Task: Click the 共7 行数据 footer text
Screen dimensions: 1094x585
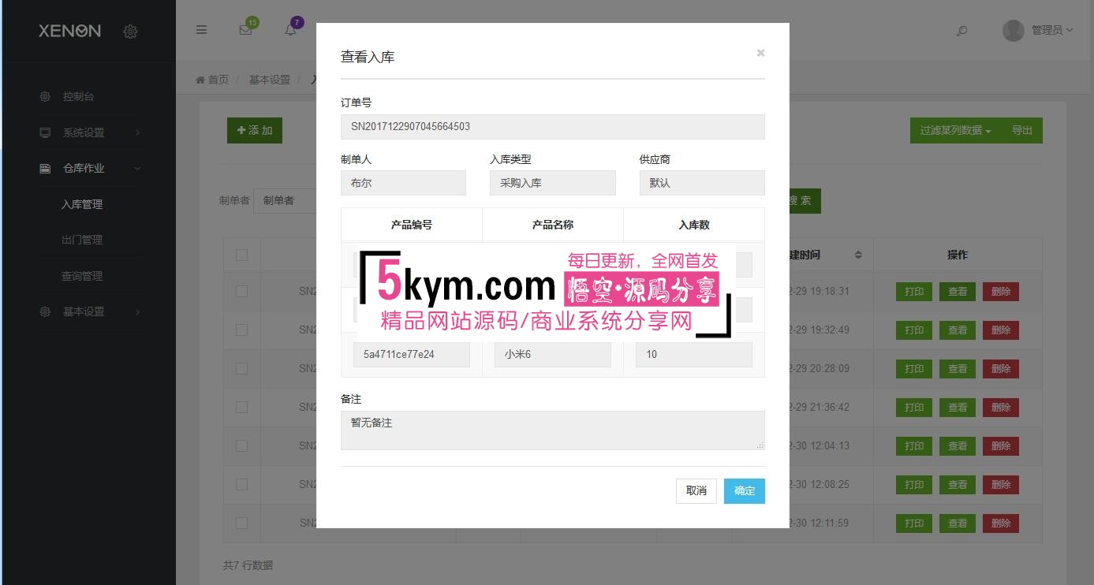Action: (x=248, y=565)
